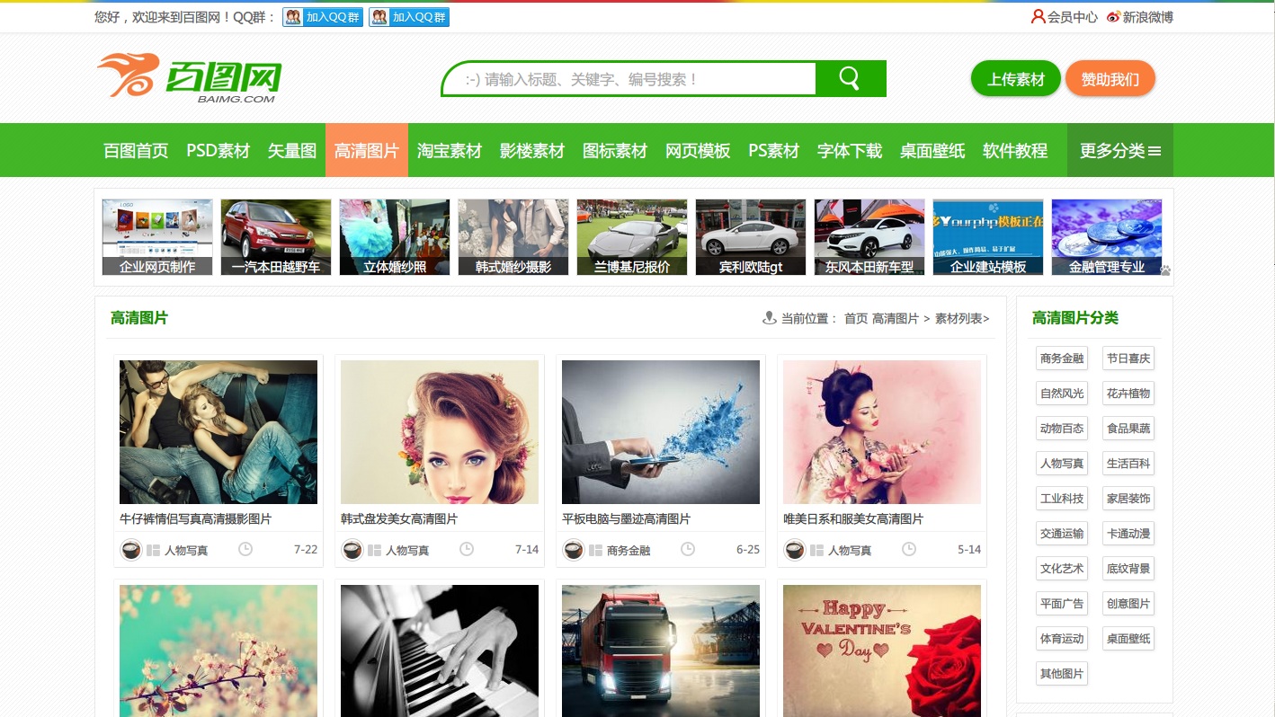Click clock icon next to 7-14 date
Viewport: 1275px width, 717px height.
[467, 549]
